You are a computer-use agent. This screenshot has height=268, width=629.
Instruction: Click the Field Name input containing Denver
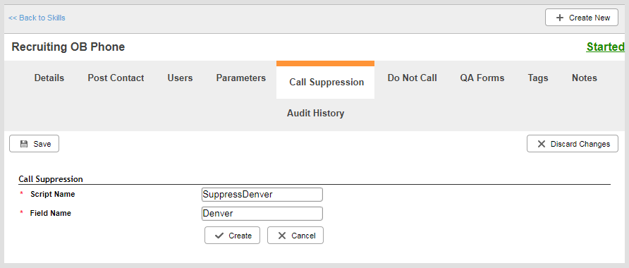pos(262,214)
